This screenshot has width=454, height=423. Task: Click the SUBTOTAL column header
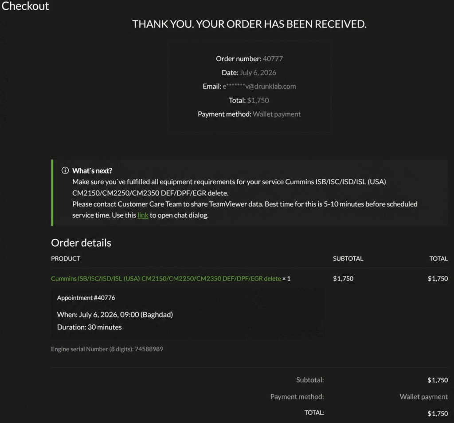pyautogui.click(x=348, y=259)
